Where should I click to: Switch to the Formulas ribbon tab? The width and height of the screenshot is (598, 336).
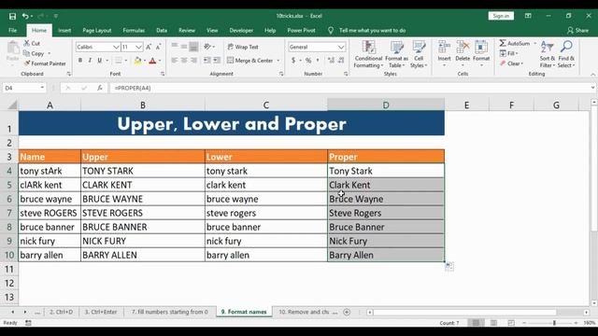point(134,31)
